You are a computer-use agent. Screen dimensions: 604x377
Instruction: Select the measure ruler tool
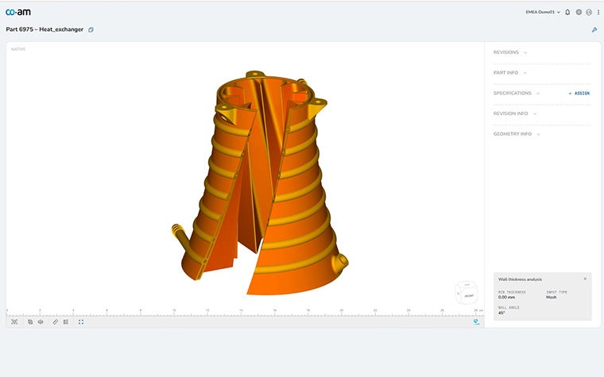(56, 322)
